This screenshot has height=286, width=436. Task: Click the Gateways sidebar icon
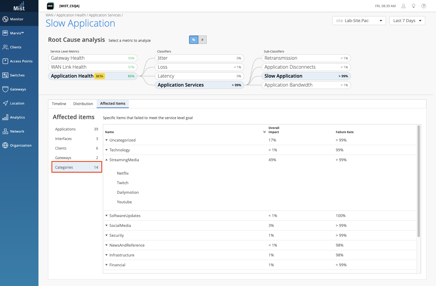pyautogui.click(x=5, y=89)
